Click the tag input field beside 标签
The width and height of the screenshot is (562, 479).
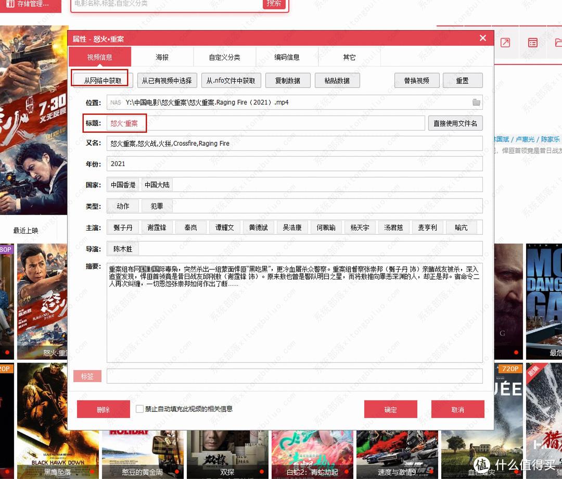[295, 376]
